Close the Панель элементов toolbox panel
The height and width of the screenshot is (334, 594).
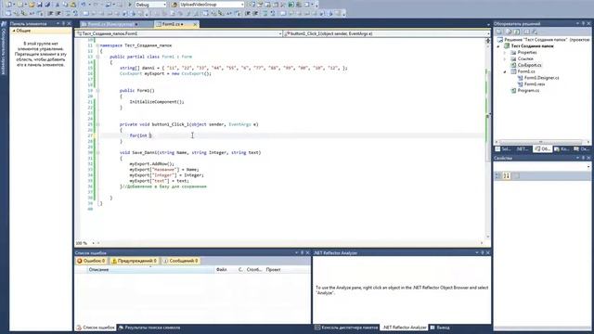(69, 24)
